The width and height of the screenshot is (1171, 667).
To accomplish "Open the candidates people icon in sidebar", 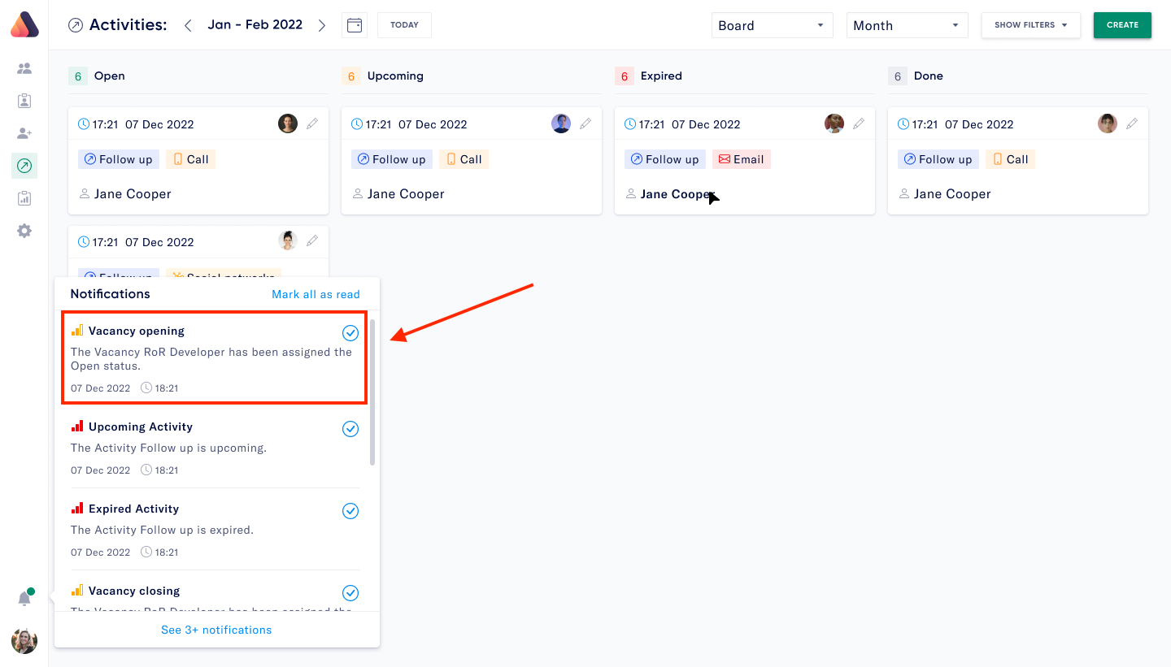I will pyautogui.click(x=24, y=68).
